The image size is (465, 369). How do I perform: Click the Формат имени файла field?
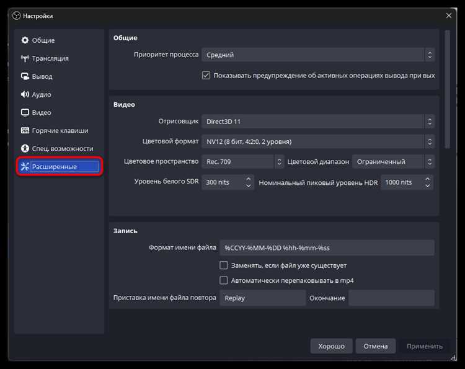point(327,248)
